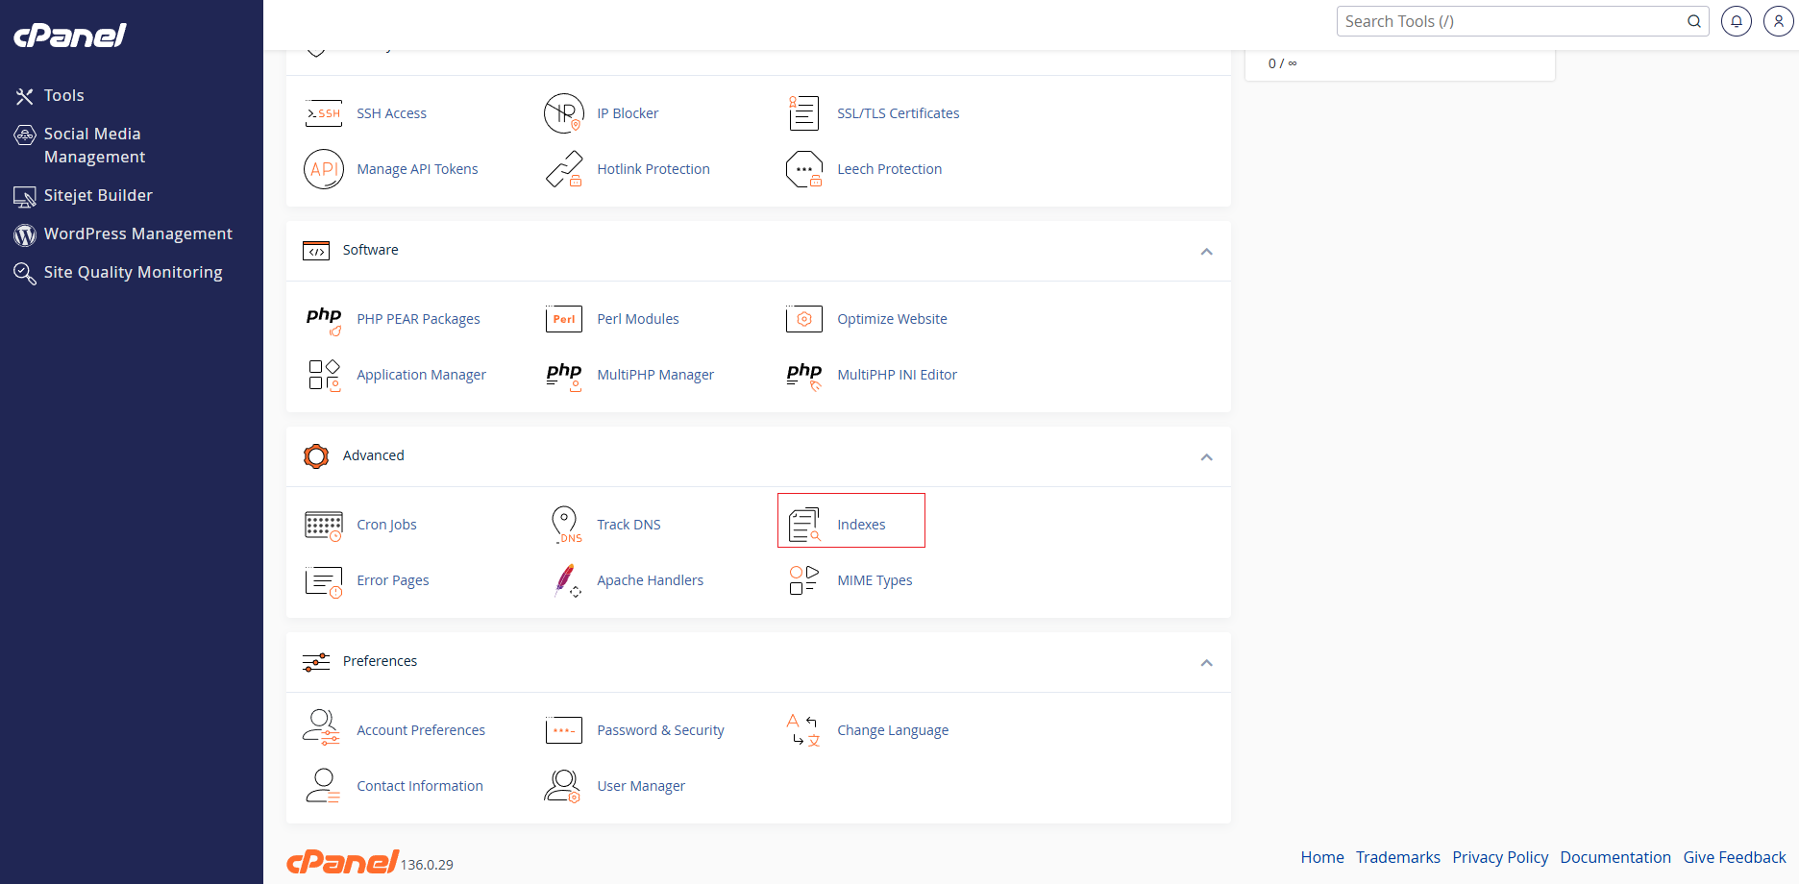Open the Change Language icon
Screen dimensions: 1799x884
click(804, 730)
